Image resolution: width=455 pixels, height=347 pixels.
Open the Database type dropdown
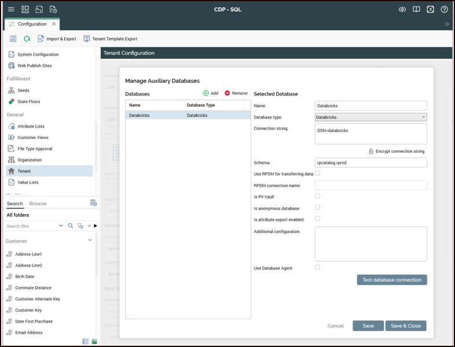pos(371,117)
